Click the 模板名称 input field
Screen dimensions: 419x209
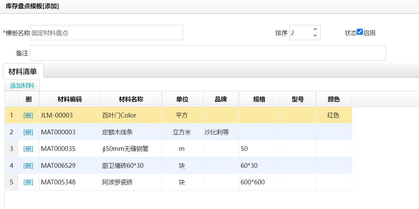pos(106,33)
